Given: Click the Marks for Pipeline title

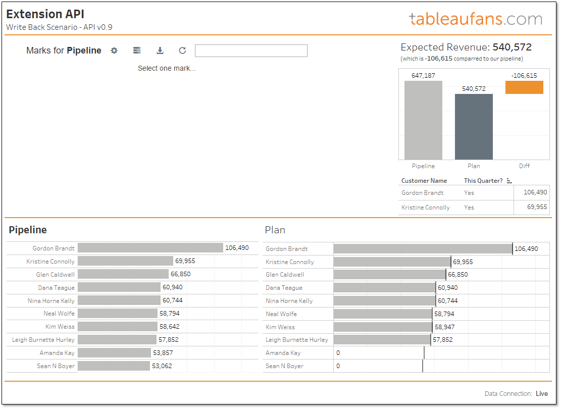Looking at the screenshot, I should coord(63,50).
